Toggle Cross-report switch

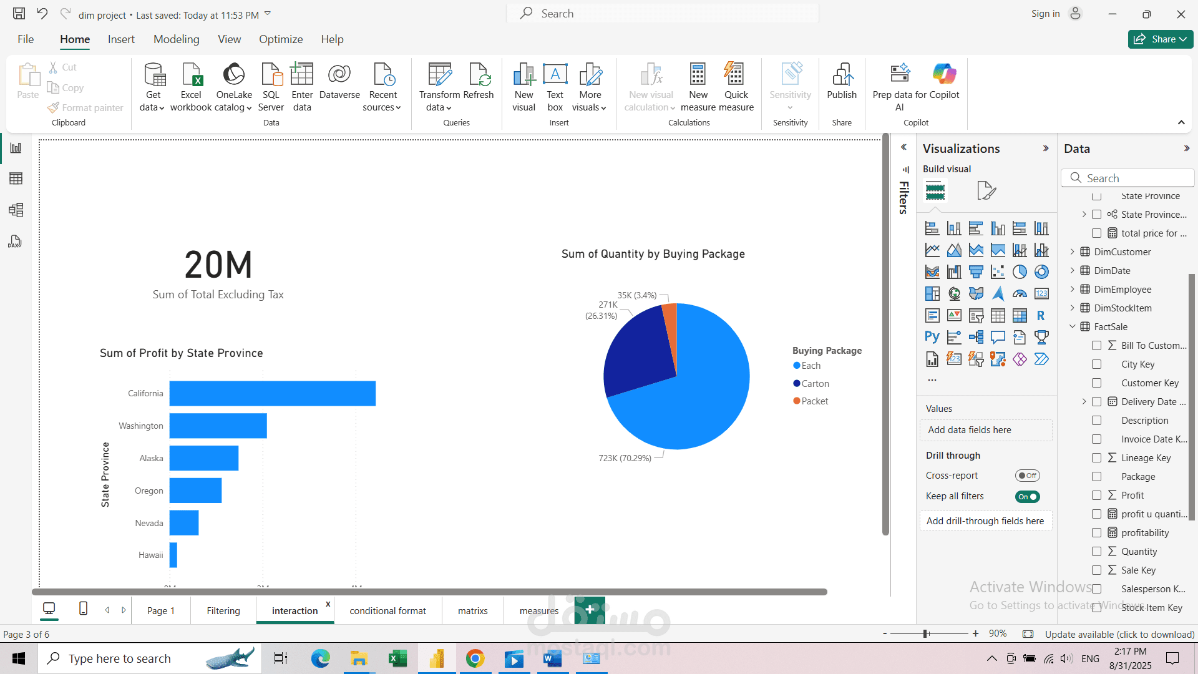coord(1027,476)
